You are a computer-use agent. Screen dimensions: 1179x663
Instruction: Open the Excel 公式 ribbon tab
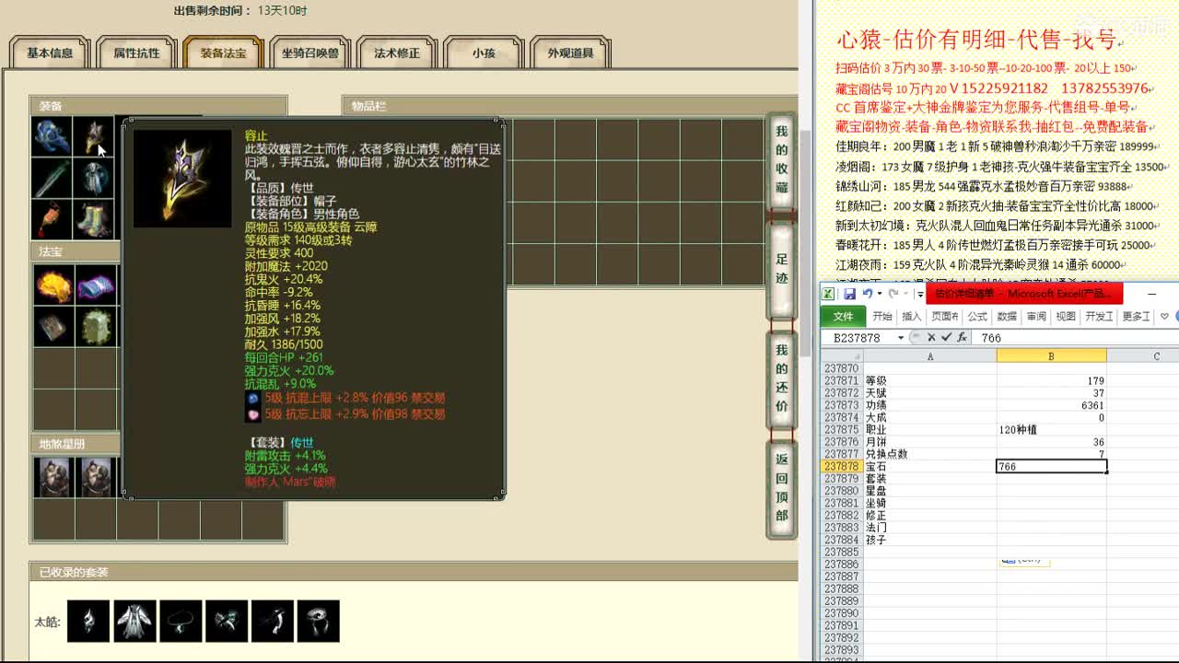977,317
